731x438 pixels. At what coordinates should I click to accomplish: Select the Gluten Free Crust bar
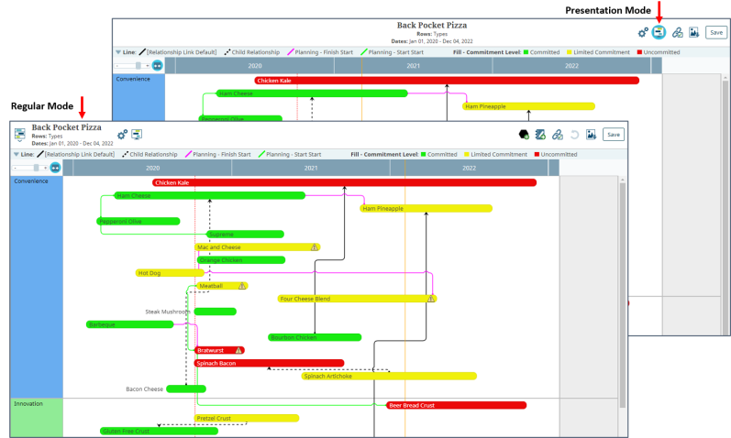(x=159, y=431)
